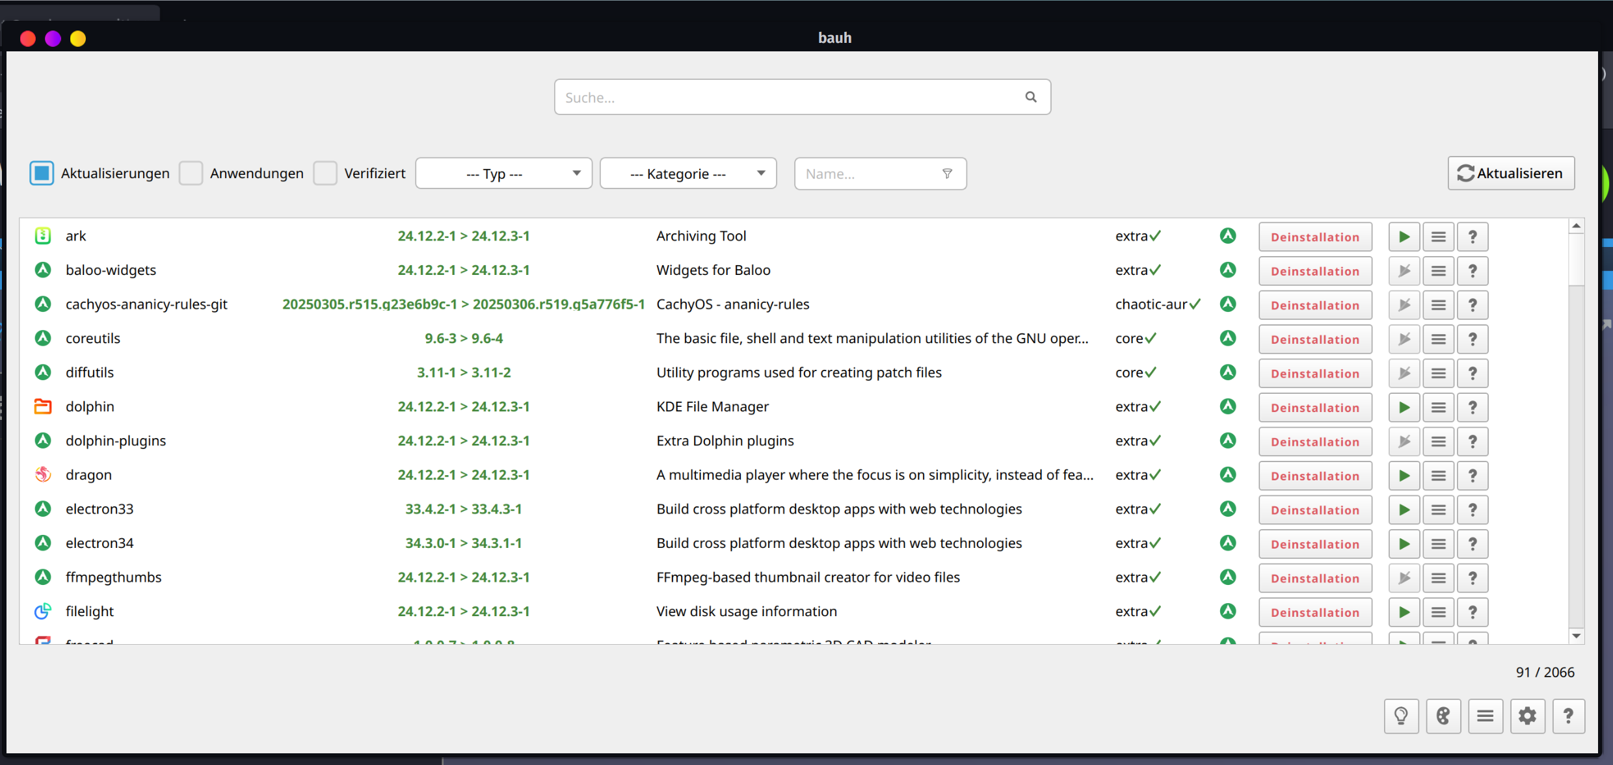Screen dimensions: 1613x765
Task: Click coreutils version 9.6-3 > 9.6-4
Action: (x=464, y=338)
